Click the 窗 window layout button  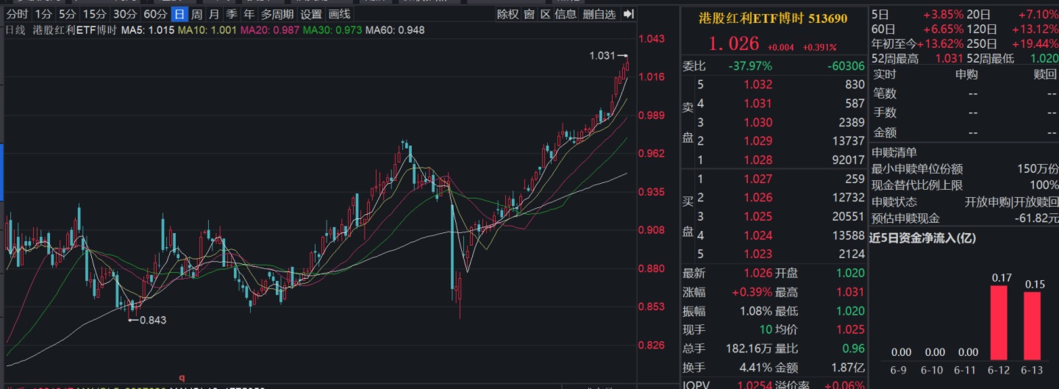[529, 14]
